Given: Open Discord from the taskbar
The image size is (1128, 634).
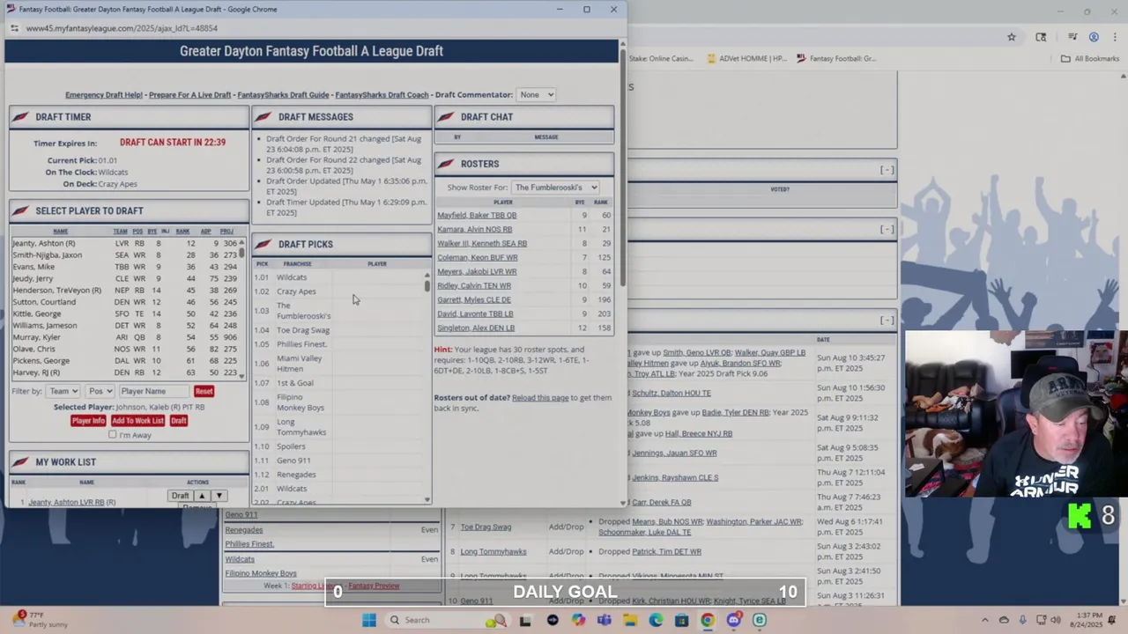Looking at the screenshot, I should [x=733, y=620].
